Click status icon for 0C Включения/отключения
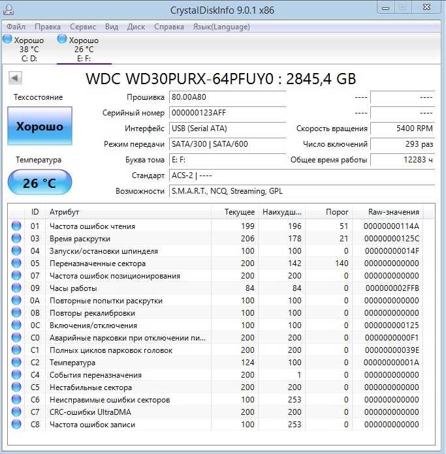The width and height of the screenshot is (446, 454). (16, 325)
